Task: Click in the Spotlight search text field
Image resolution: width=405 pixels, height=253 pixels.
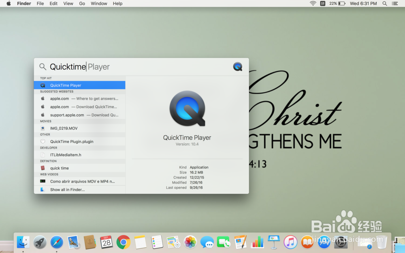Action: pos(139,67)
